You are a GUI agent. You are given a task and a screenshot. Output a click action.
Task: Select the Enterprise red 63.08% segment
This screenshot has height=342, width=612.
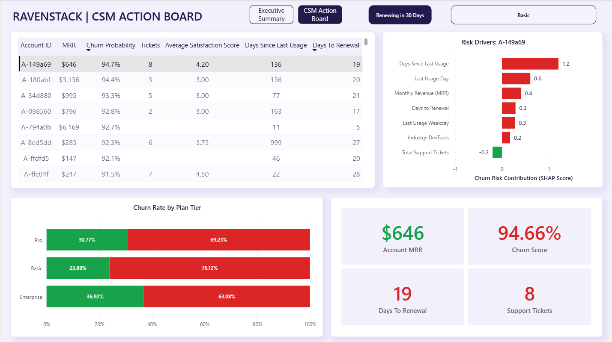(x=227, y=296)
